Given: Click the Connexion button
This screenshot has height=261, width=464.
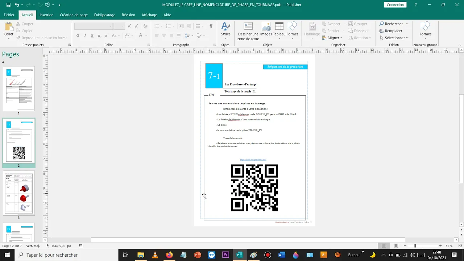Looking at the screenshot, I should pyautogui.click(x=395, y=5).
